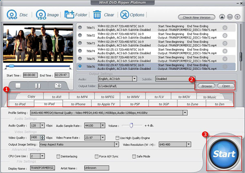Choose the to PSP tab
Screen dimensions: 245x173
point(135,104)
